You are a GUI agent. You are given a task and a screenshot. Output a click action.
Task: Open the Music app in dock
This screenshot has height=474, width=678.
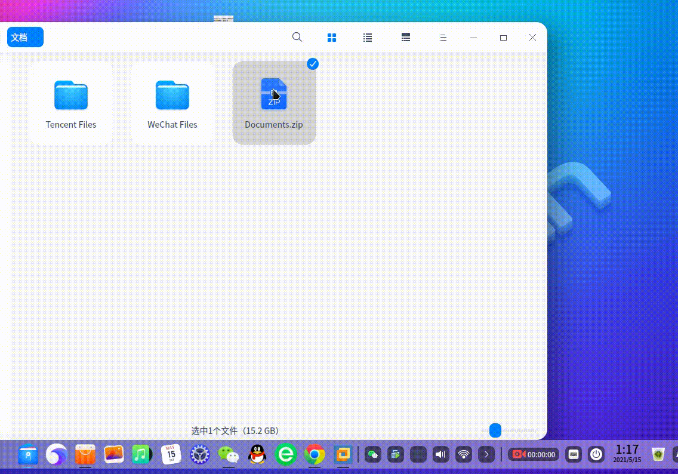(x=141, y=455)
